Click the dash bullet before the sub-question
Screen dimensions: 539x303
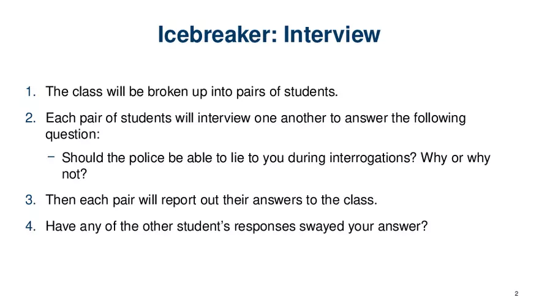(51, 157)
